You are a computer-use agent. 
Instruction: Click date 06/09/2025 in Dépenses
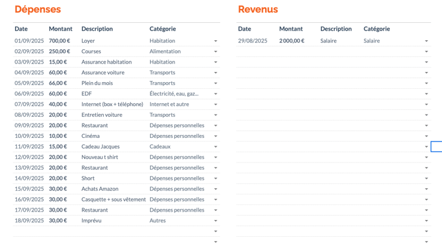tap(29, 94)
